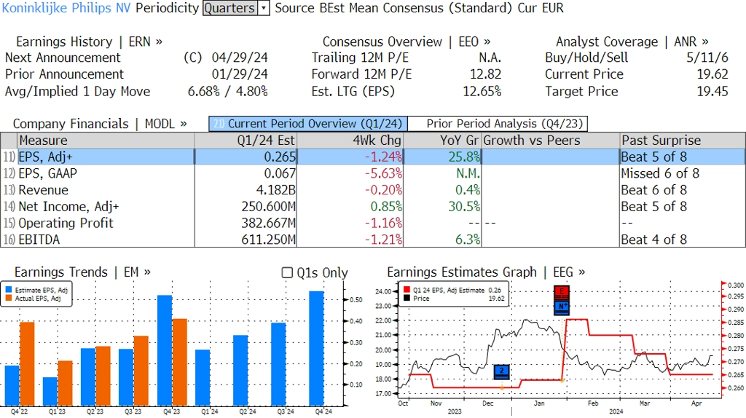
Task: Select the EBITDA measure row
Action: pos(373,240)
